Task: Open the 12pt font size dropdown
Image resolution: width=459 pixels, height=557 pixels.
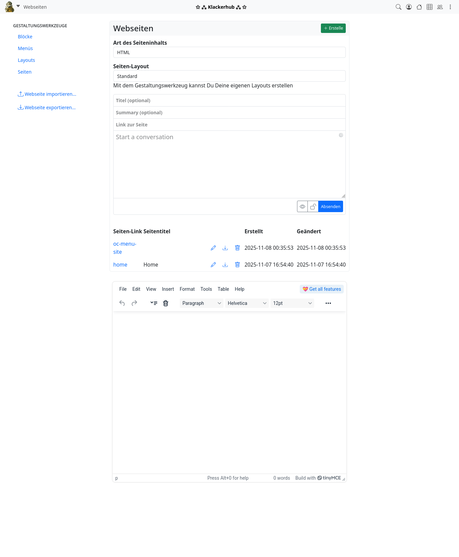Action: pos(292,303)
